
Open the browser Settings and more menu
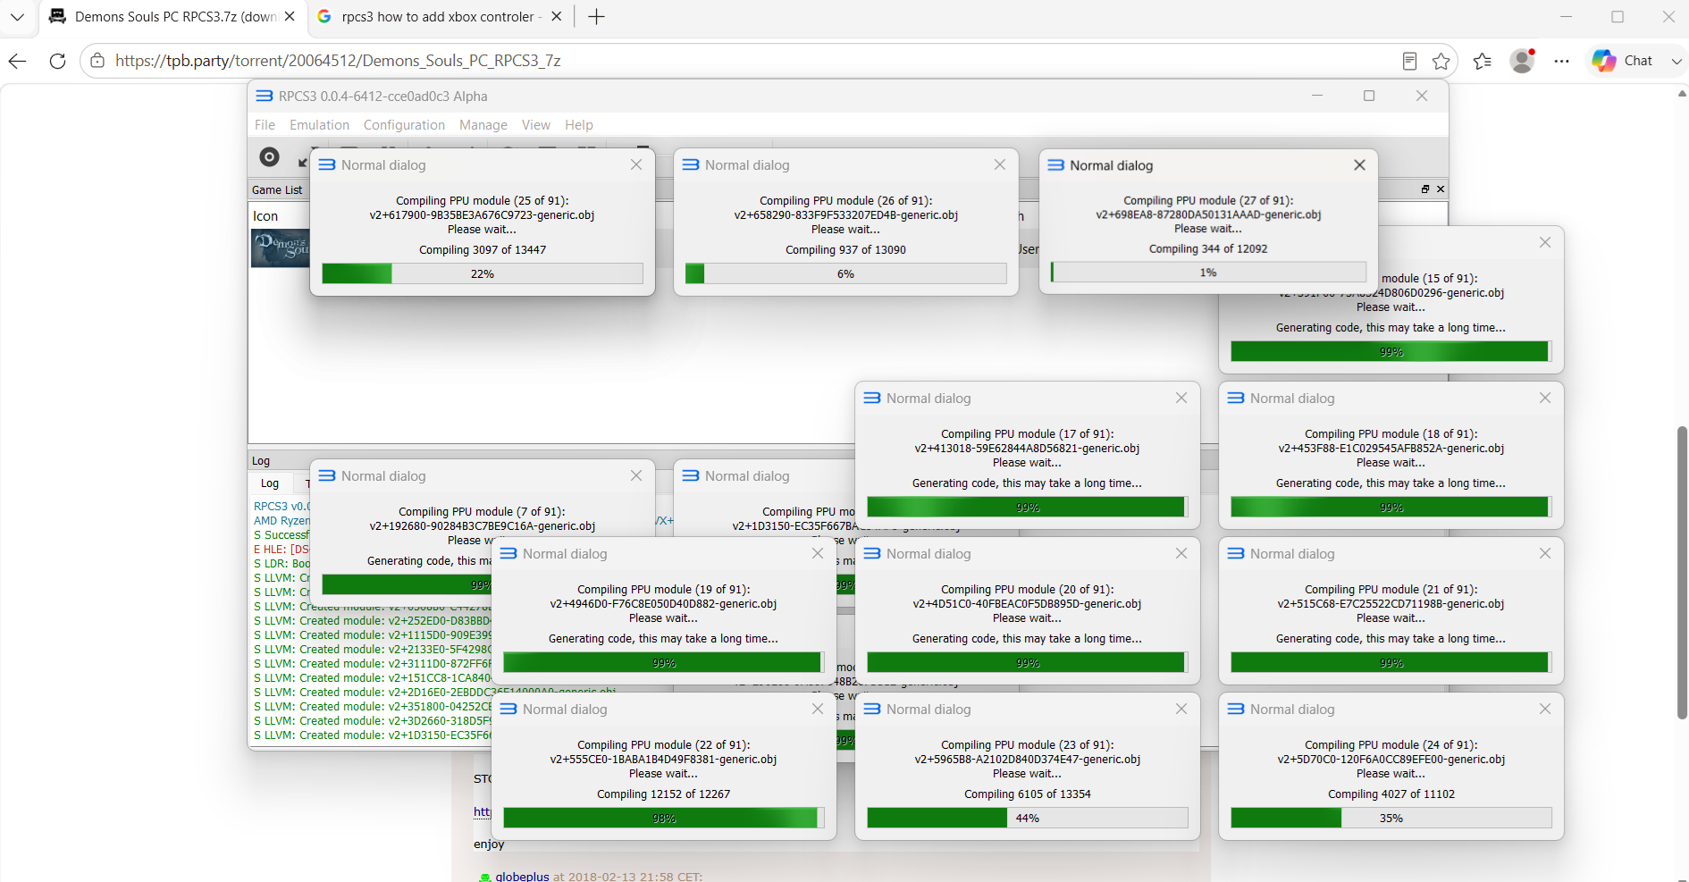pyautogui.click(x=1561, y=61)
